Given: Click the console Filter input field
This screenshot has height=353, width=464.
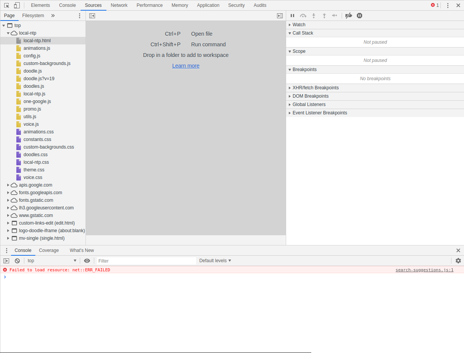Looking at the screenshot, I should coord(146,261).
